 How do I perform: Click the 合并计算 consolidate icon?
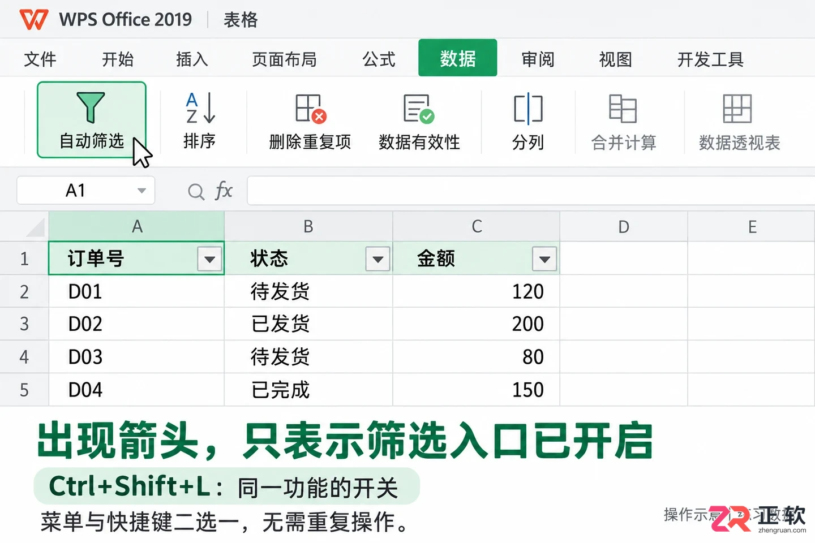[623, 109]
